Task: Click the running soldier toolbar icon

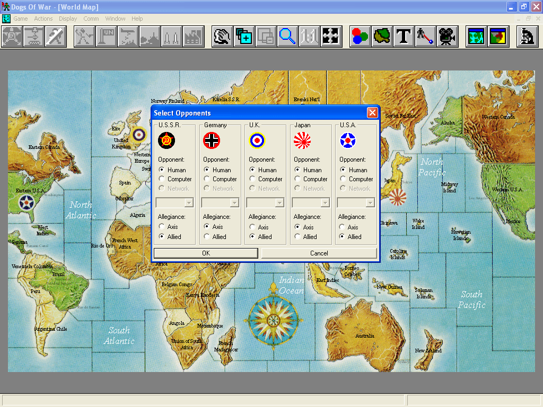Action: tap(84, 37)
